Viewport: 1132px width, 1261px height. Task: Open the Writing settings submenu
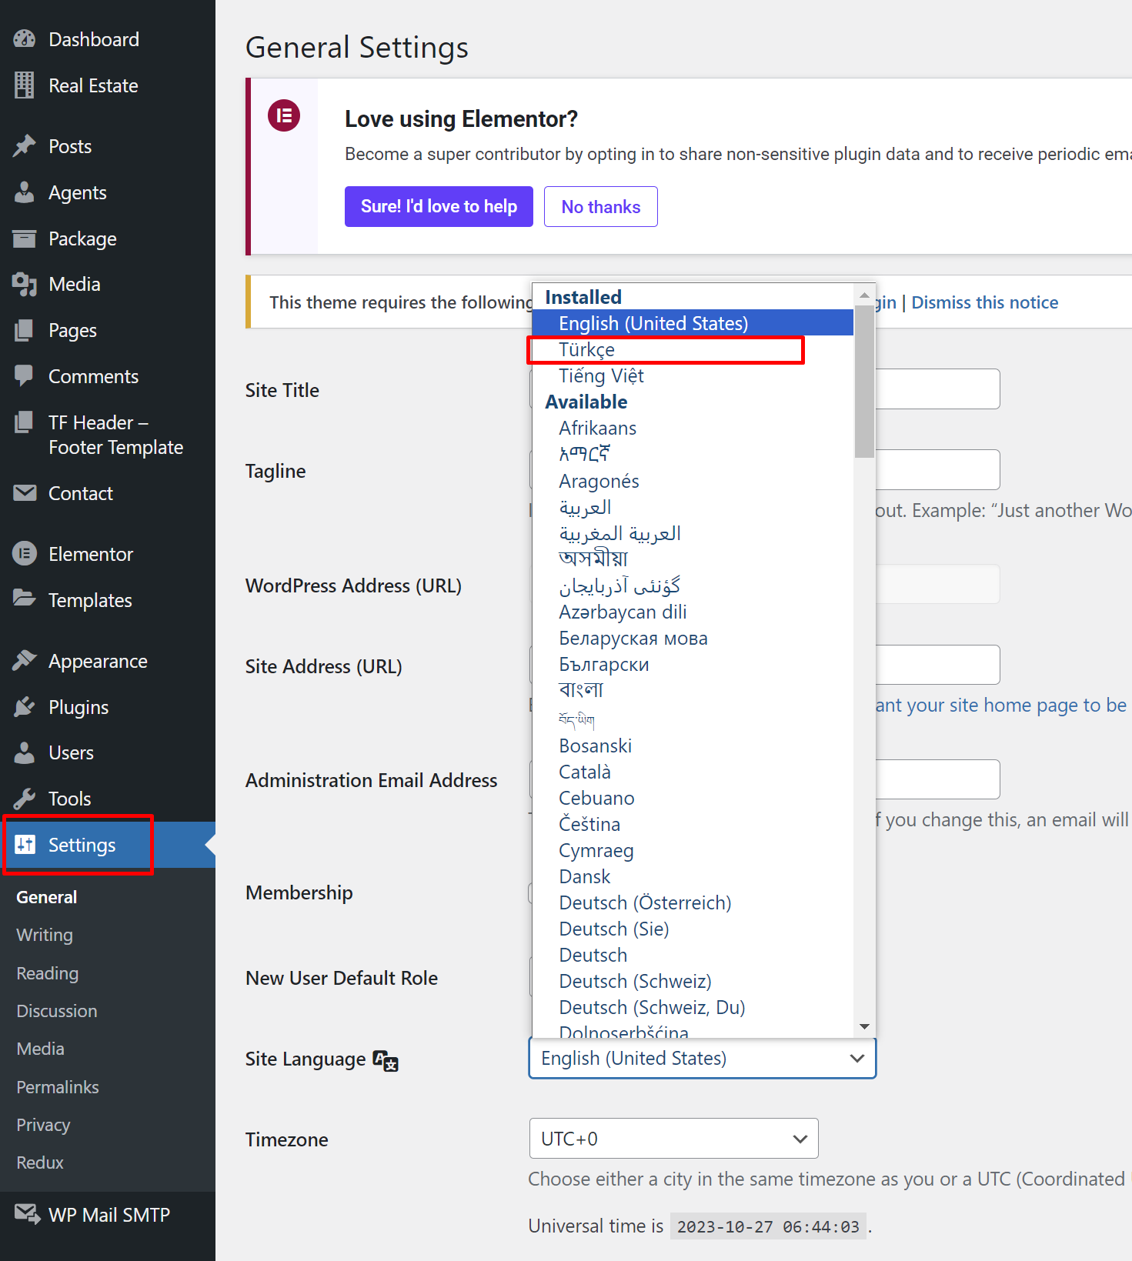click(45, 935)
